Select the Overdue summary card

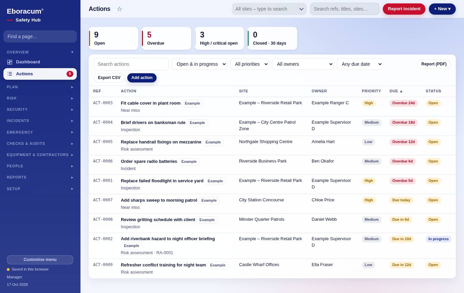point(166,38)
